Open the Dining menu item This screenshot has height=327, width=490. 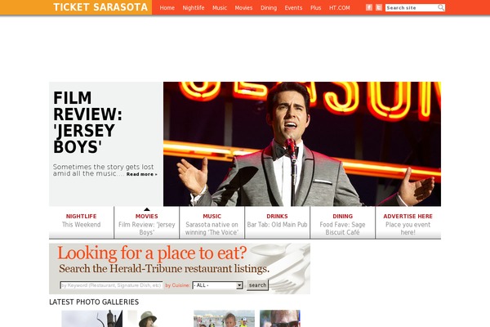click(x=269, y=8)
